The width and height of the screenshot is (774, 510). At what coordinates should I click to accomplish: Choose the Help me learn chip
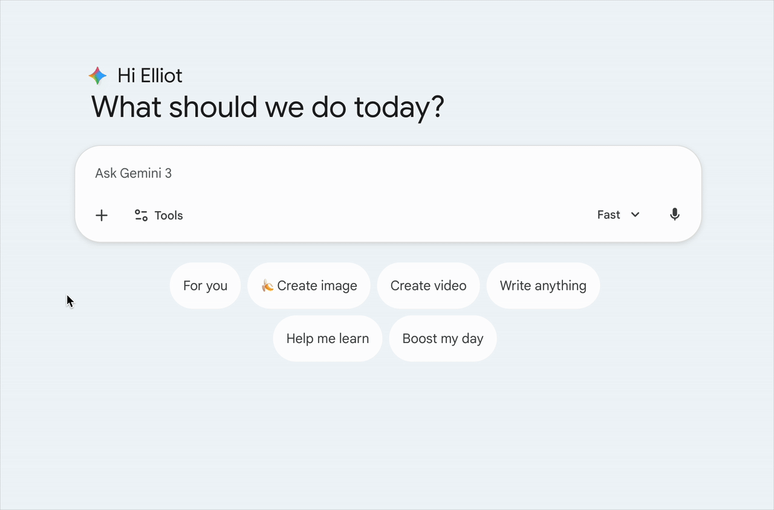pos(327,339)
